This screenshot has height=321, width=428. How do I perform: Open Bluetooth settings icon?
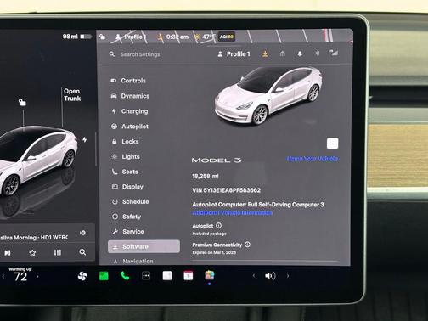[x=318, y=53]
